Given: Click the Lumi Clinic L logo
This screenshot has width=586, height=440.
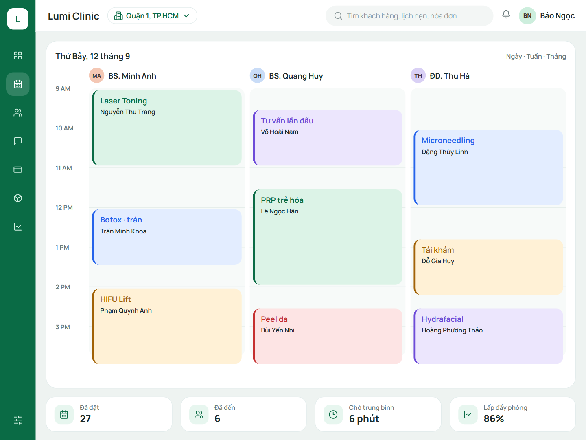Looking at the screenshot, I should 17,19.
